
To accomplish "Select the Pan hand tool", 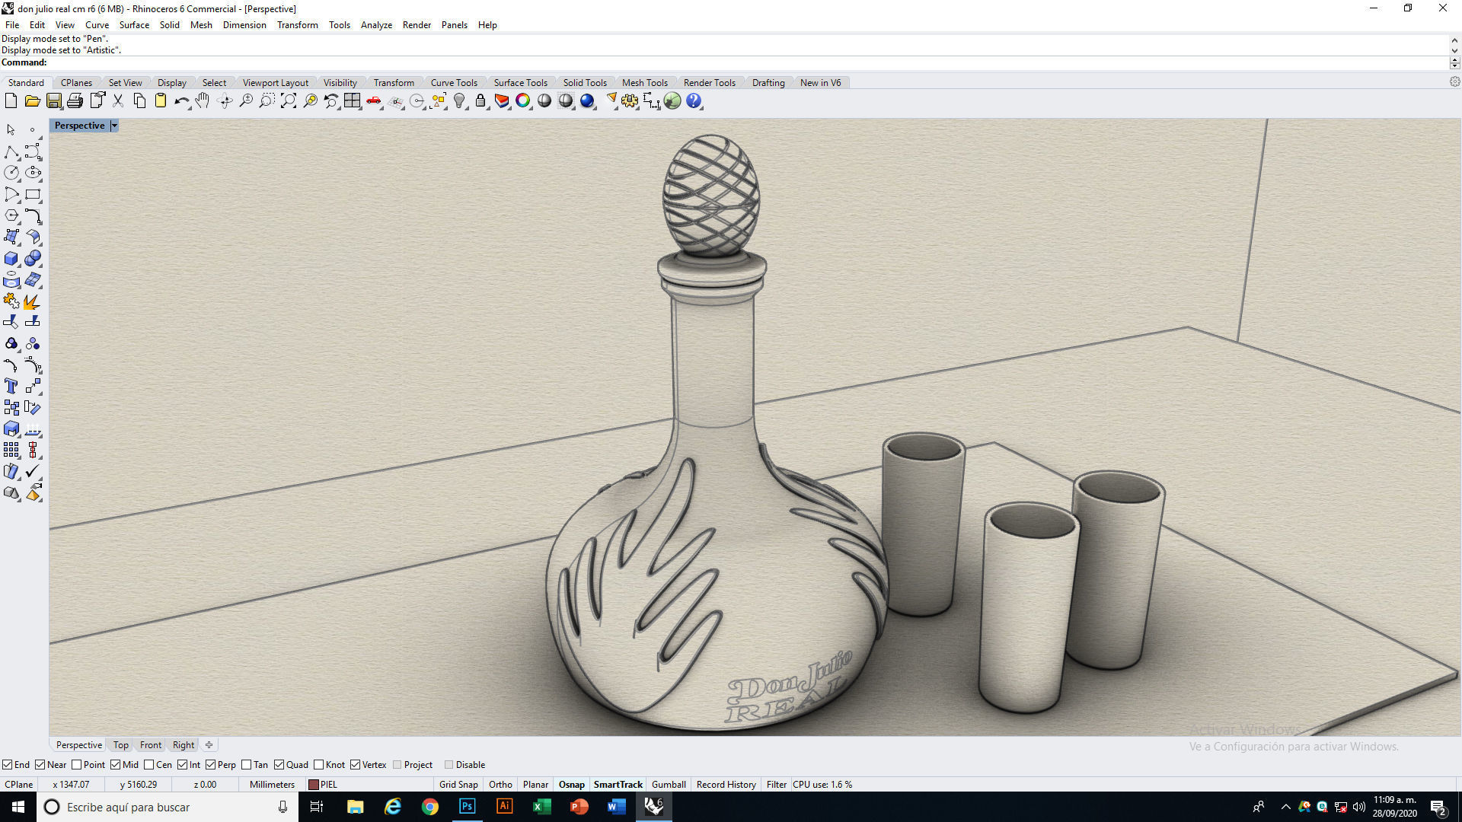I will point(203,101).
